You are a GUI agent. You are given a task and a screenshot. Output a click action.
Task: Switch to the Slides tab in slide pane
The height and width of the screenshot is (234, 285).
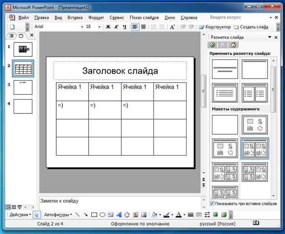[21, 36]
